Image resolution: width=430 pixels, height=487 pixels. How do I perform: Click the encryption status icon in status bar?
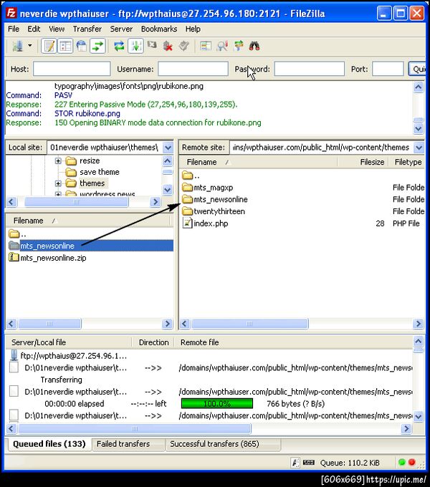click(295, 463)
